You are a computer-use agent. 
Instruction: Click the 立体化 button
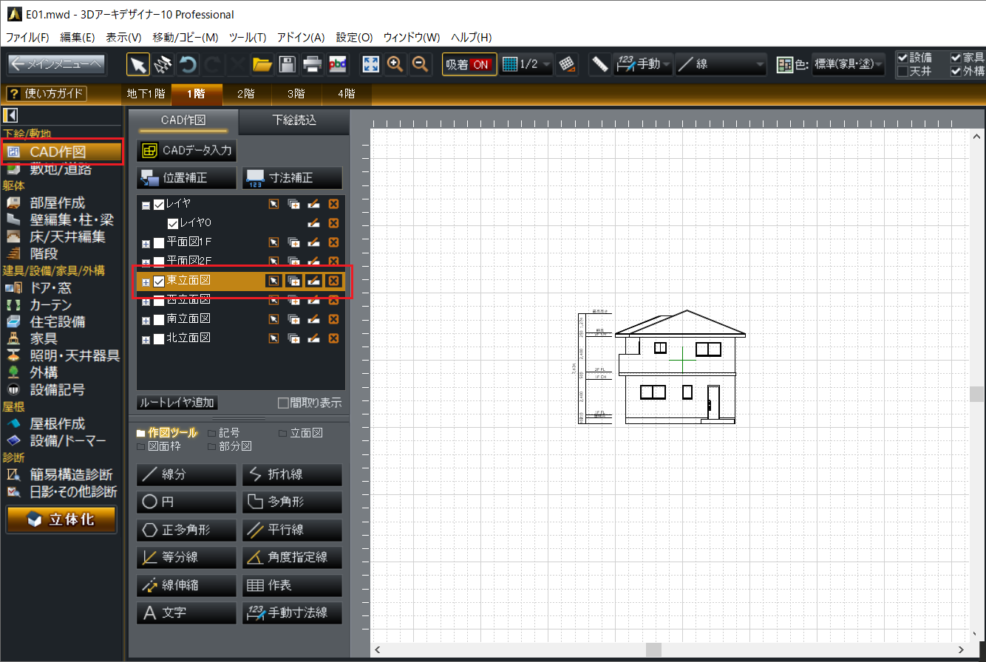[x=61, y=519]
